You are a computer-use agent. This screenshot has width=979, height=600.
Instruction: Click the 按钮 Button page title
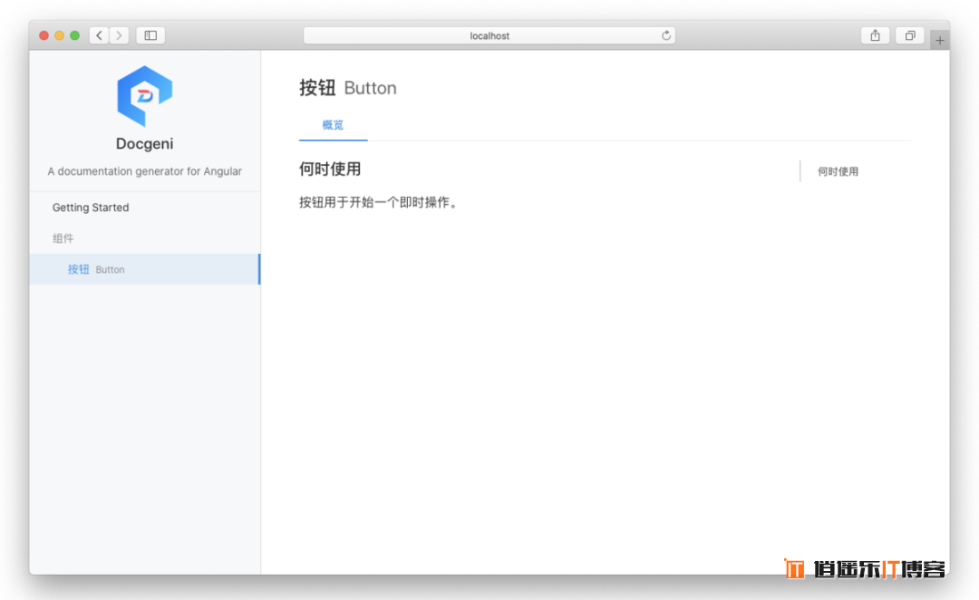point(348,88)
